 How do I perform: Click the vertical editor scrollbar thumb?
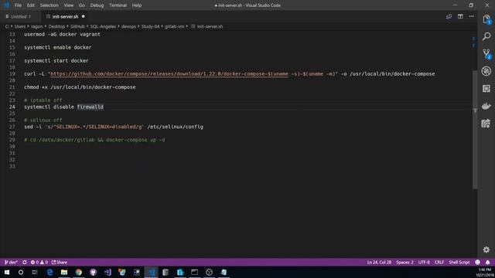tap(475, 129)
